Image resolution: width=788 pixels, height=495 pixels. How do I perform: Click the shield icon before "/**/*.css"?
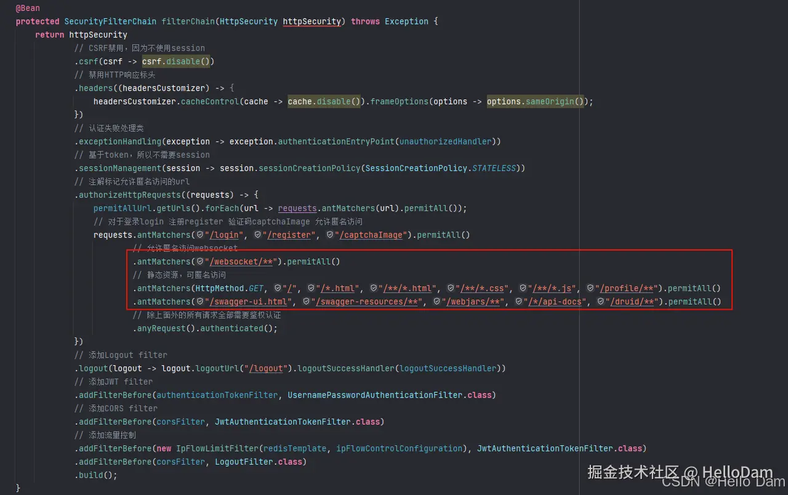[451, 288]
